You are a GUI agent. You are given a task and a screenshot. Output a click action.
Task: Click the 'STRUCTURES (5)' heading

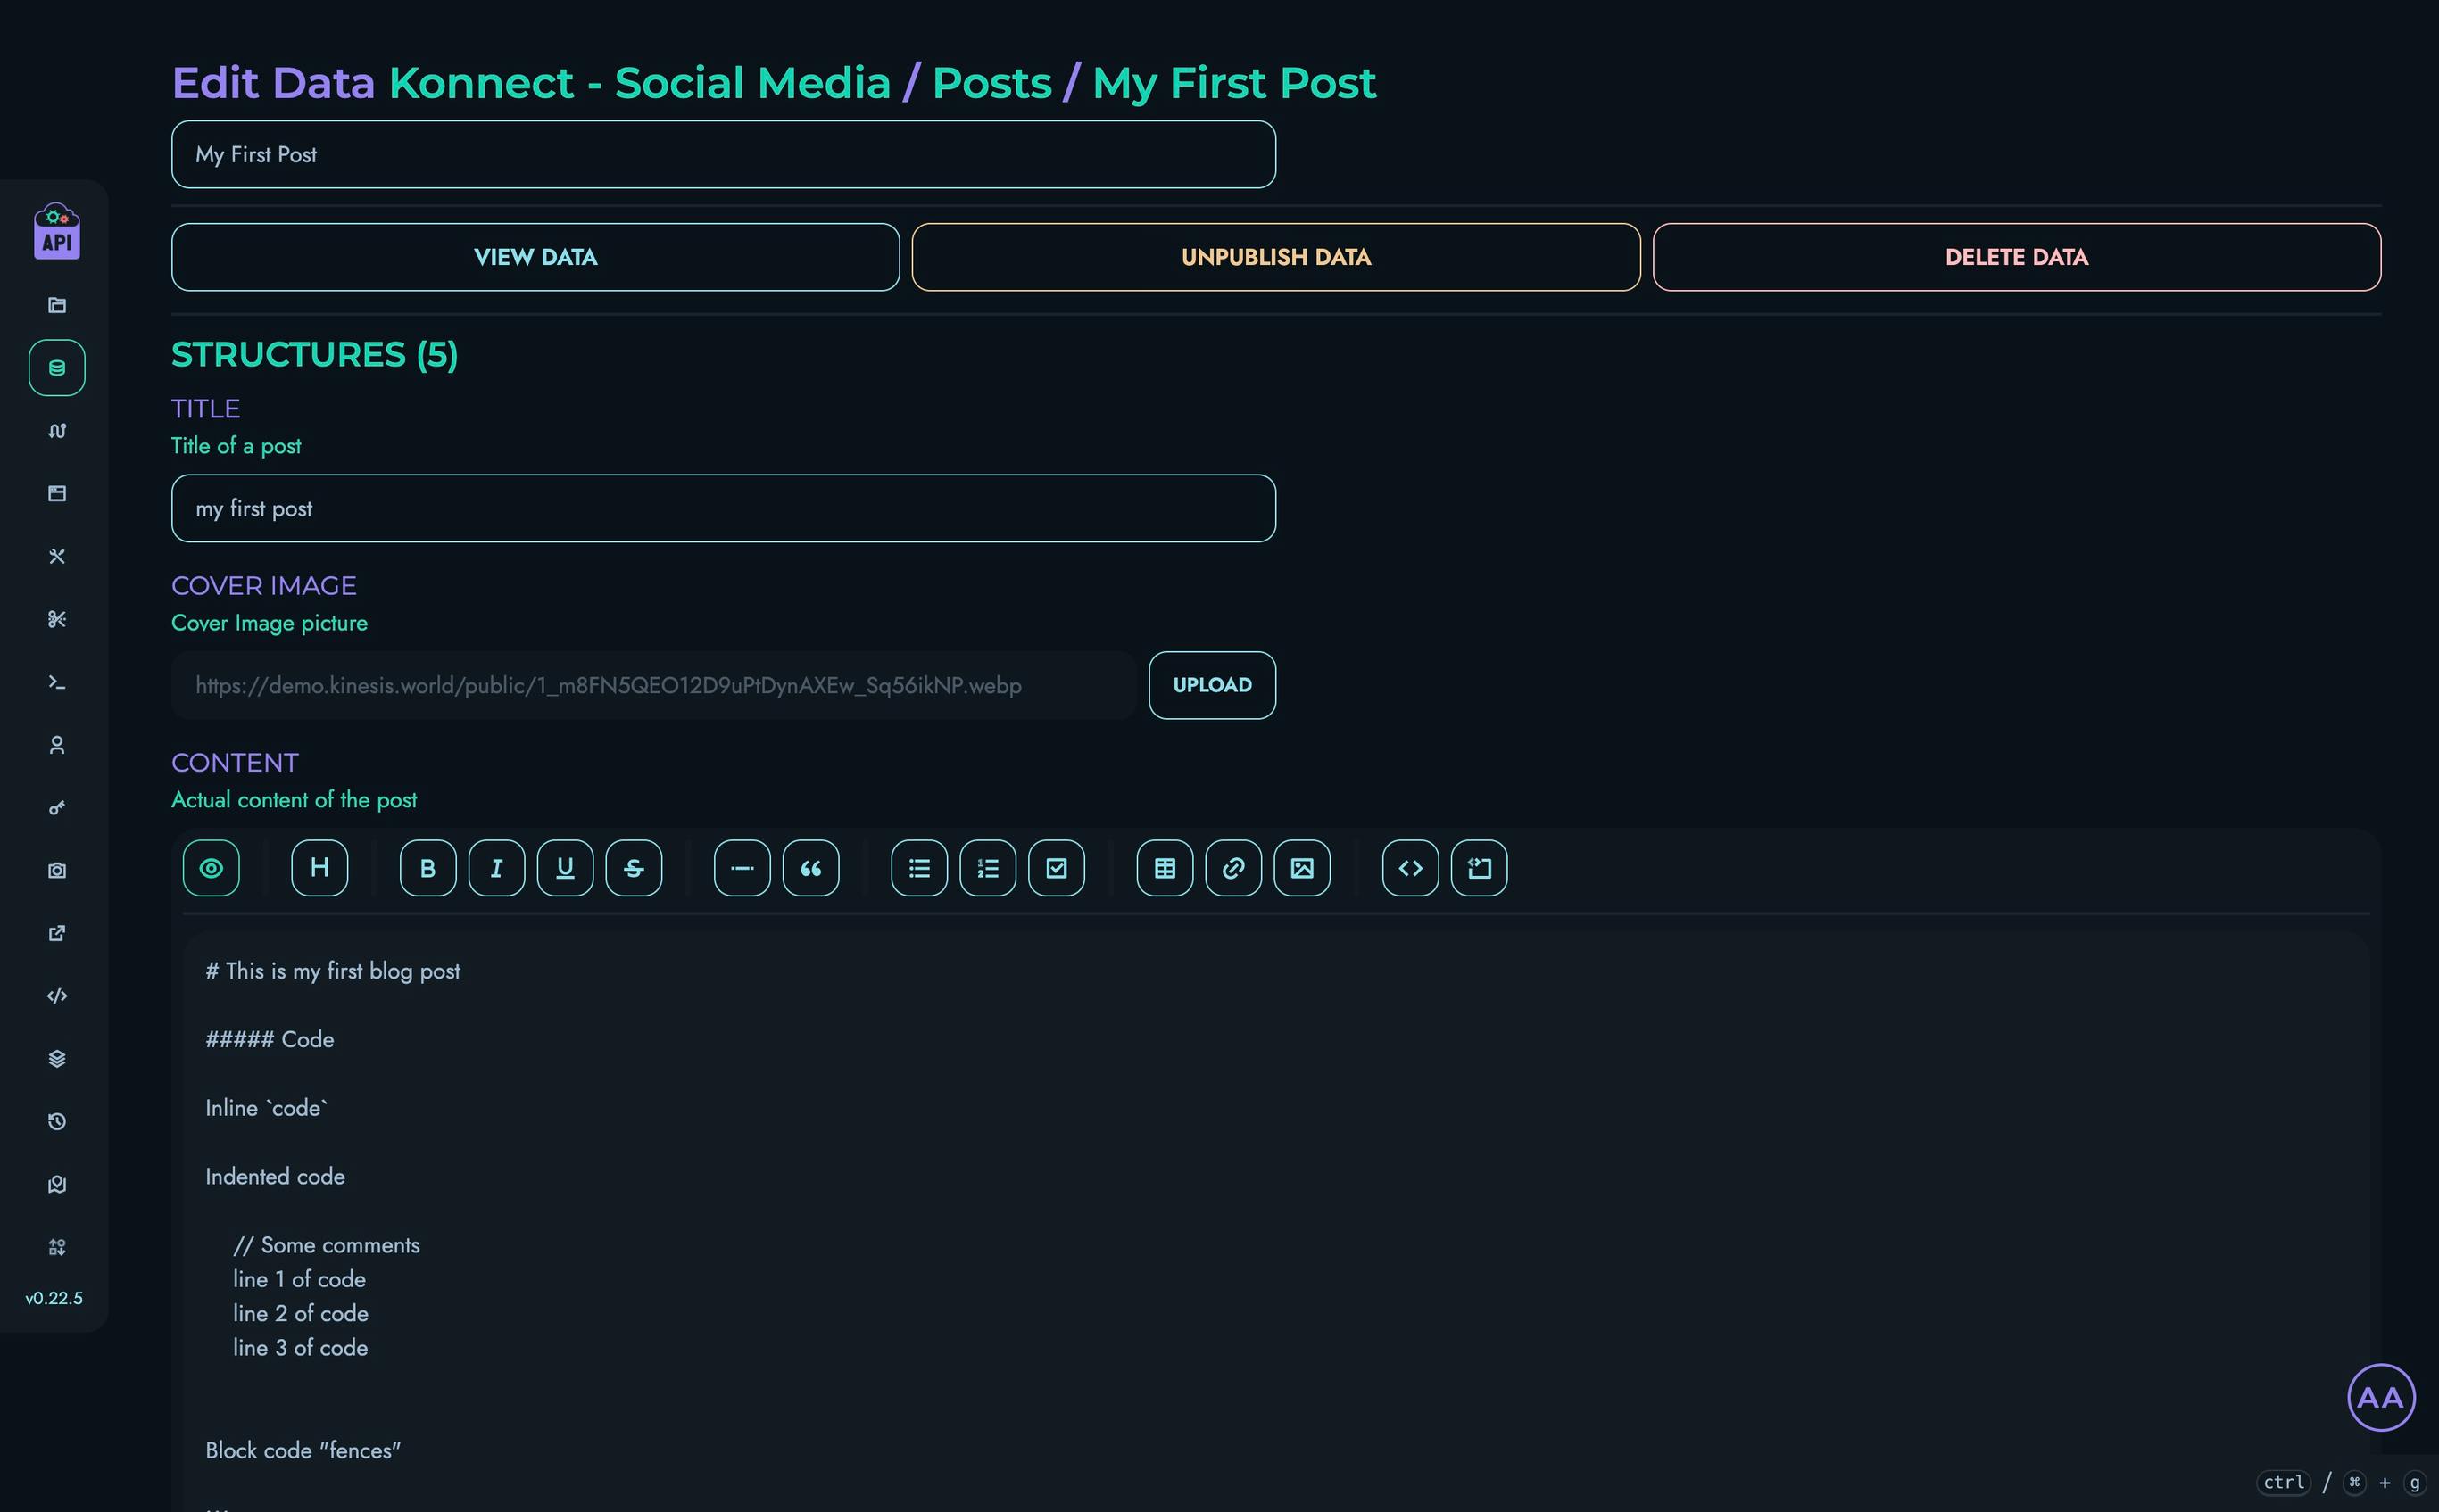[x=314, y=355]
